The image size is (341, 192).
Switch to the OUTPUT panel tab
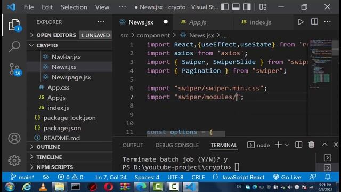click(133, 145)
